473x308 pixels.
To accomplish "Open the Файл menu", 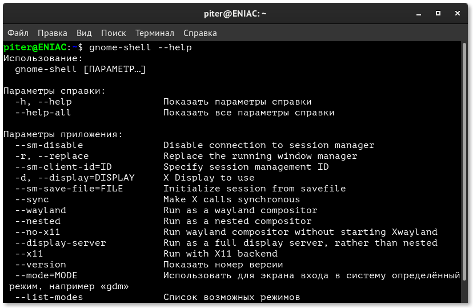I will point(18,33).
